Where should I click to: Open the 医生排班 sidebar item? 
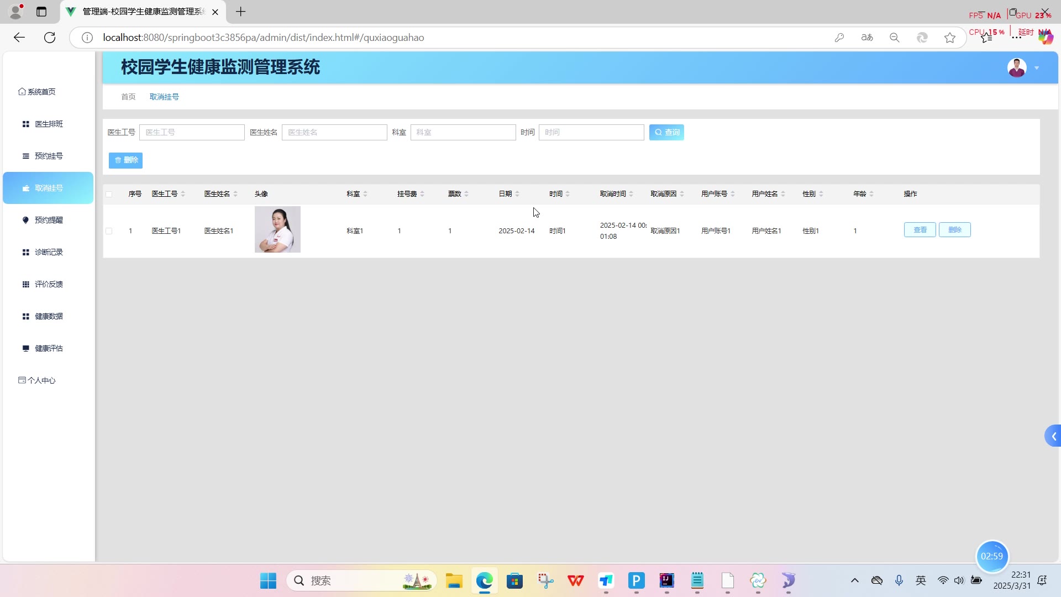click(x=49, y=124)
